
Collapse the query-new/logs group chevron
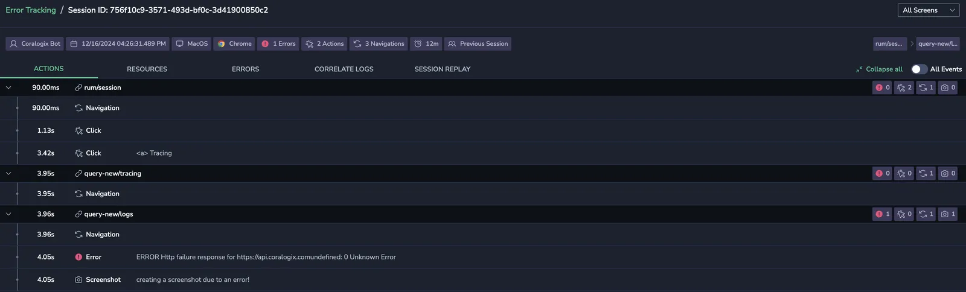[8, 214]
